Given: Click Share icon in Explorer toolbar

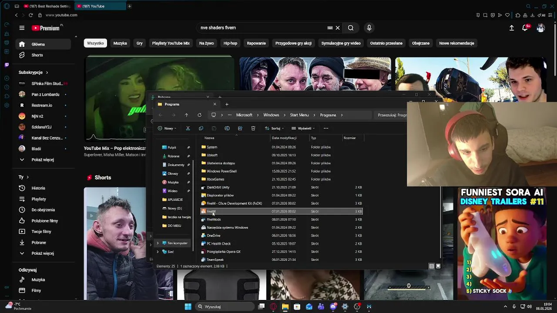Looking at the screenshot, I should click(x=240, y=128).
